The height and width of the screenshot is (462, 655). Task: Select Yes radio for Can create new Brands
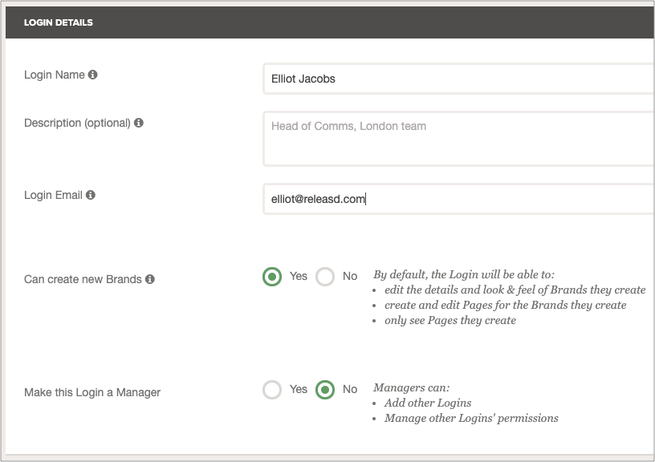click(x=273, y=277)
